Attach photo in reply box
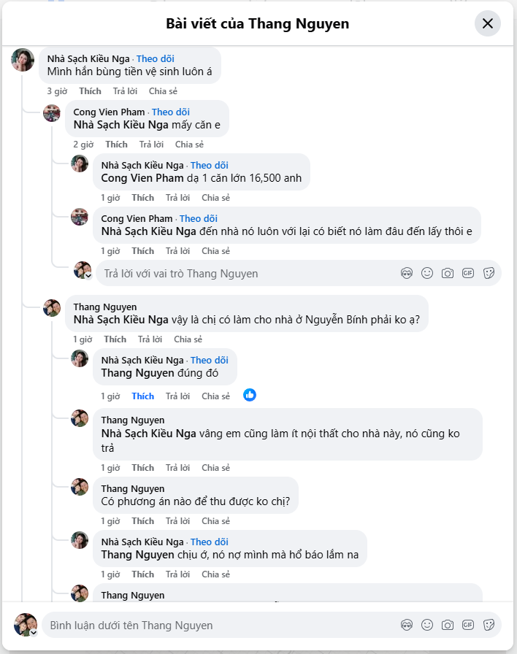 [x=448, y=273]
